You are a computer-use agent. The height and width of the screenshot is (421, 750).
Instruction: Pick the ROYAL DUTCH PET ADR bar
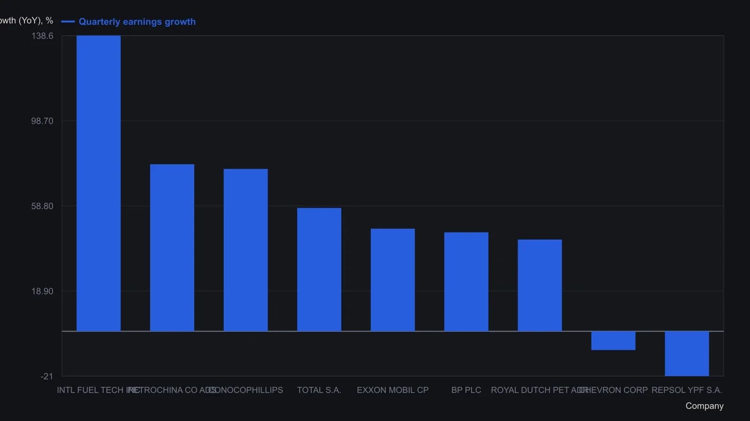(x=540, y=285)
